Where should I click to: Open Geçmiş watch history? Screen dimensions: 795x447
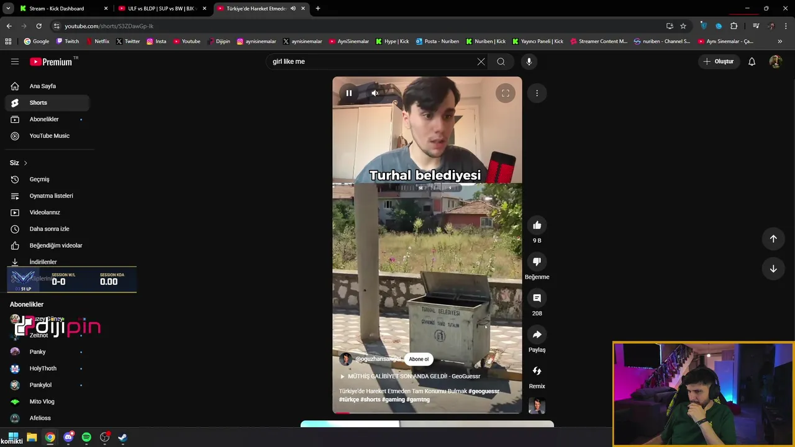click(47, 179)
